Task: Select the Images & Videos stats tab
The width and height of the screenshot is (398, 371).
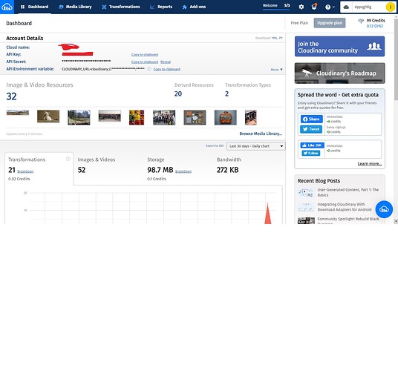Action: pyautogui.click(x=108, y=168)
